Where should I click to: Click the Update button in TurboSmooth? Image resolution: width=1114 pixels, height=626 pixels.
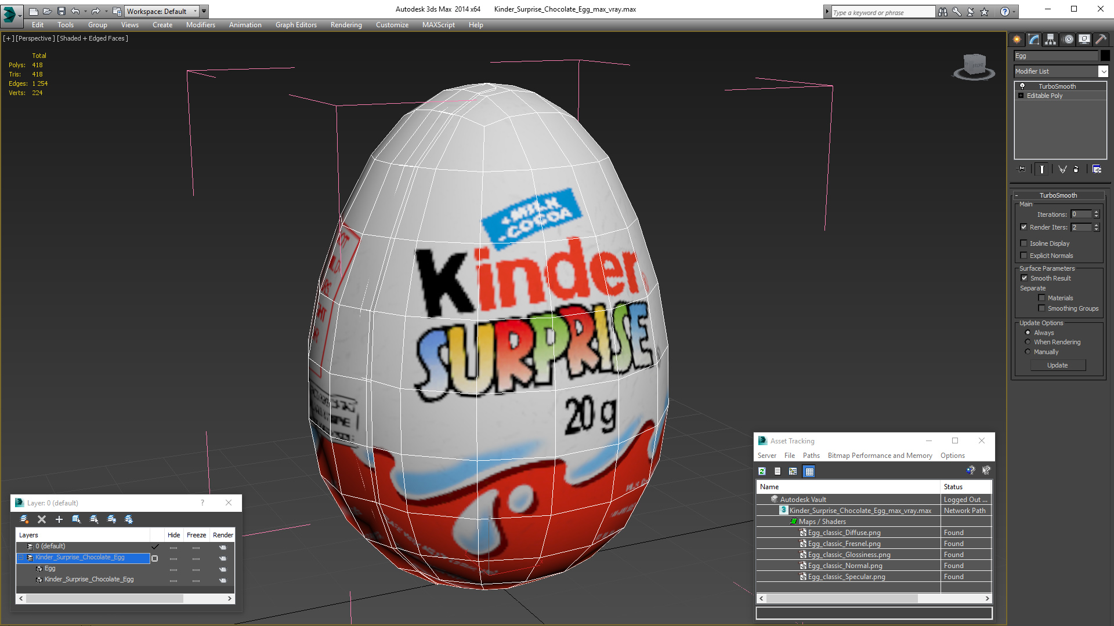1058,365
